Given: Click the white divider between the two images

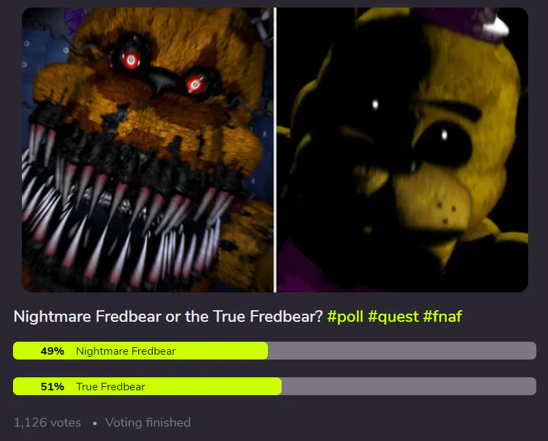Looking at the screenshot, I should pyautogui.click(x=275, y=150).
